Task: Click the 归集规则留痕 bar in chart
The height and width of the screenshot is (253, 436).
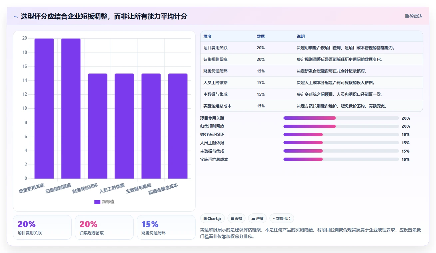Action: pyautogui.click(x=71, y=108)
